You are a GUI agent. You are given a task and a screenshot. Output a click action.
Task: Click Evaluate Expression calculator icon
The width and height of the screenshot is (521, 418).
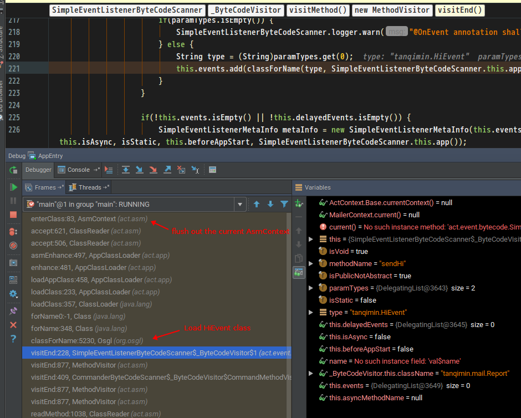(x=212, y=170)
